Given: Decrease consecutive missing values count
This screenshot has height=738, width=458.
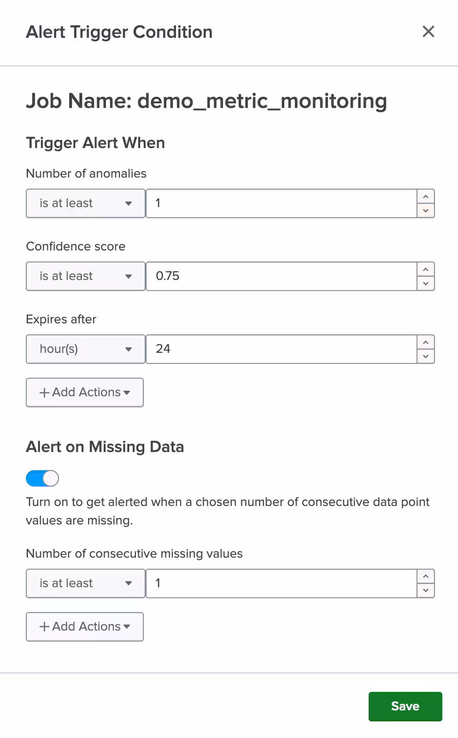Looking at the screenshot, I should (426, 590).
